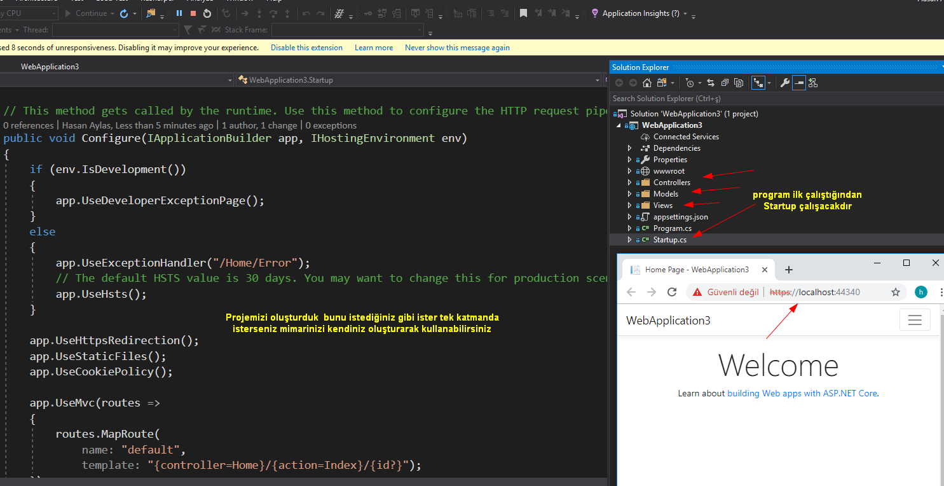
Task: Expand the Models folder
Action: click(x=630, y=194)
